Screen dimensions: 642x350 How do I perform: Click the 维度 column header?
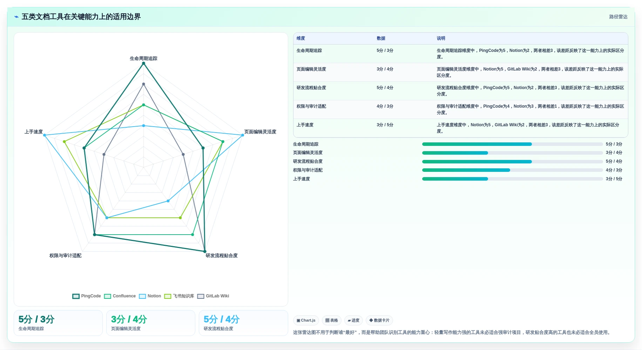point(301,38)
